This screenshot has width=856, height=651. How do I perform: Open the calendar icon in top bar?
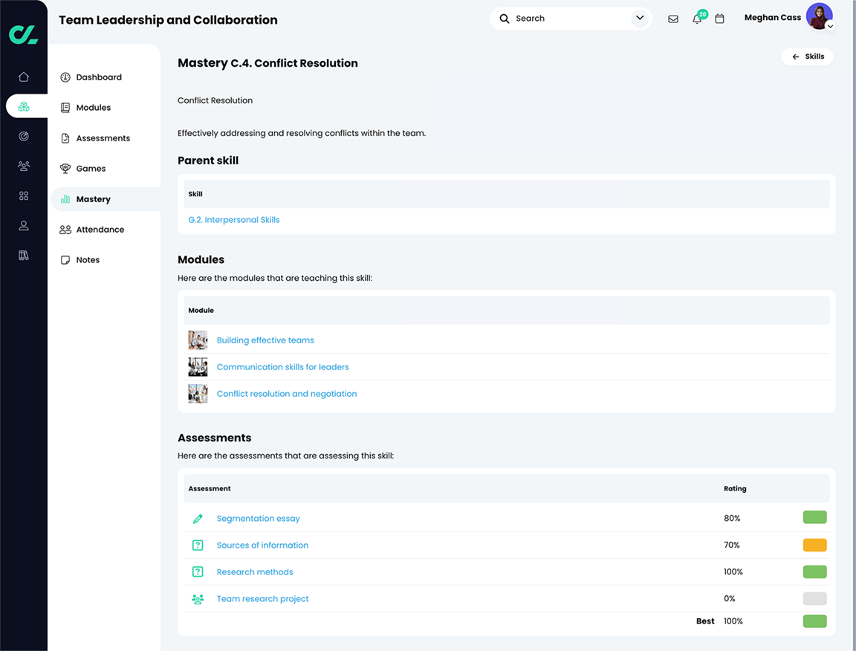pos(719,19)
